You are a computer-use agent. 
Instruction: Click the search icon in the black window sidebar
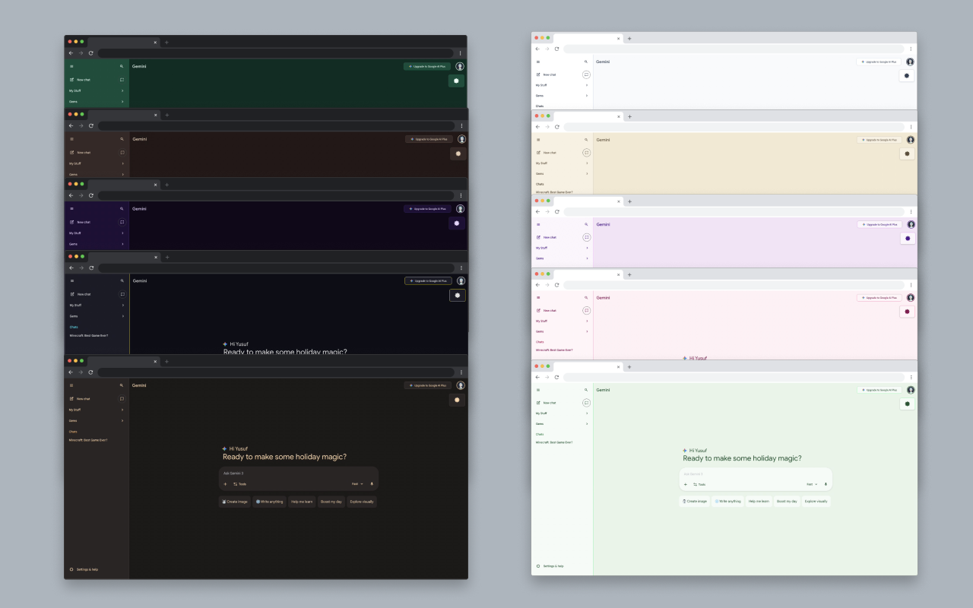click(122, 385)
